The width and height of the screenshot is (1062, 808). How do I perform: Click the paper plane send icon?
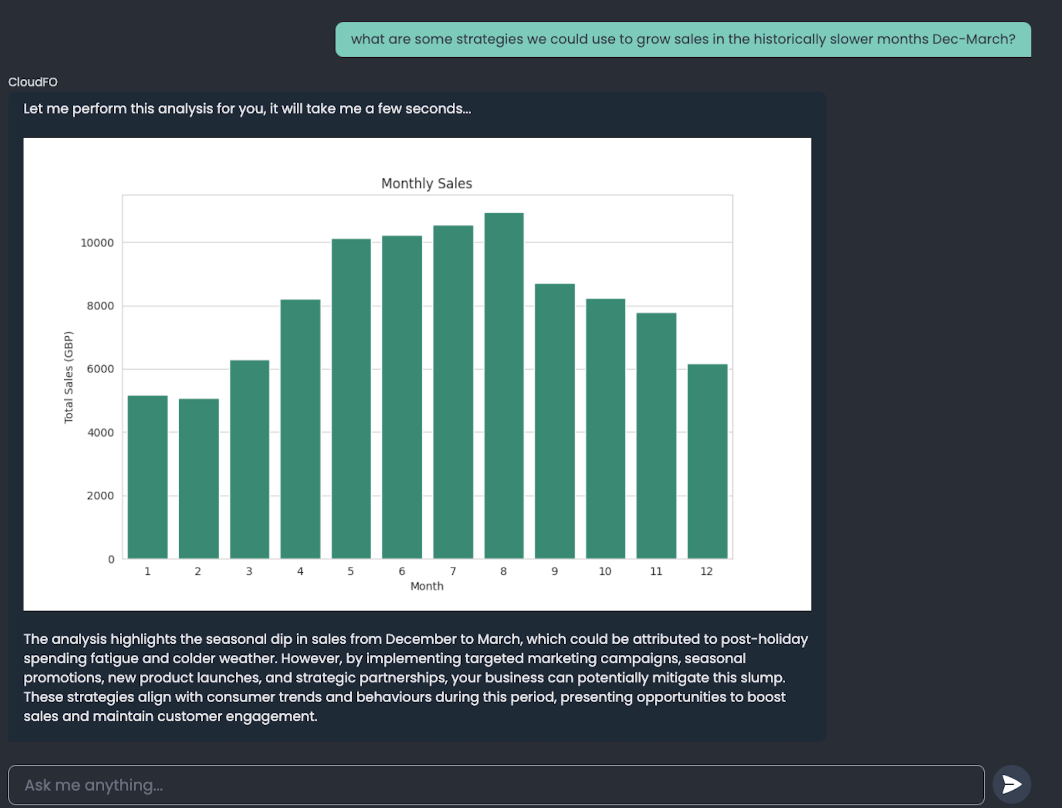click(x=1012, y=784)
